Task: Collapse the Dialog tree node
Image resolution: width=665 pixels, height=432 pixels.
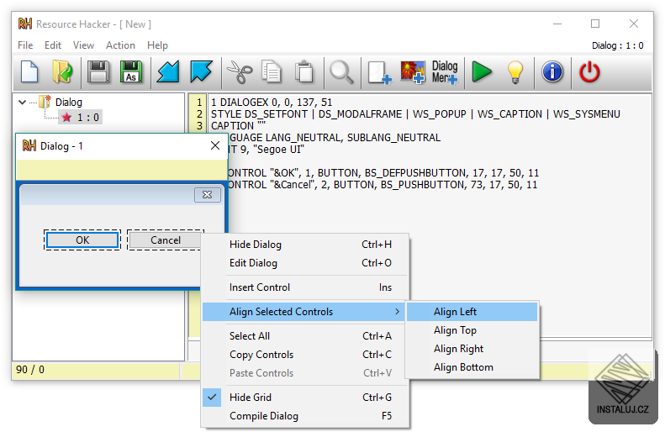Action: coord(23,103)
